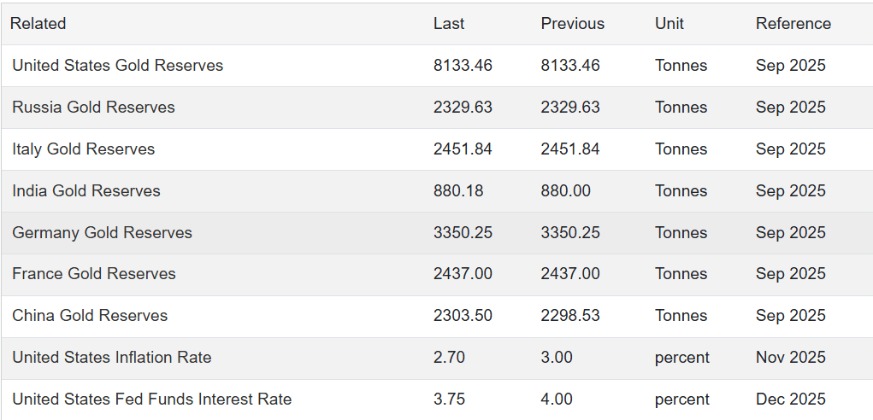Select the 8133.46 Last value for United States
The image size is (873, 420).
pyautogui.click(x=463, y=66)
